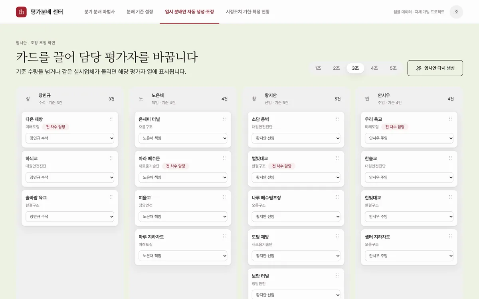Open evaluator dropdown on 한솔교 card
Viewport: 479px width, 299px height.
[409, 177]
